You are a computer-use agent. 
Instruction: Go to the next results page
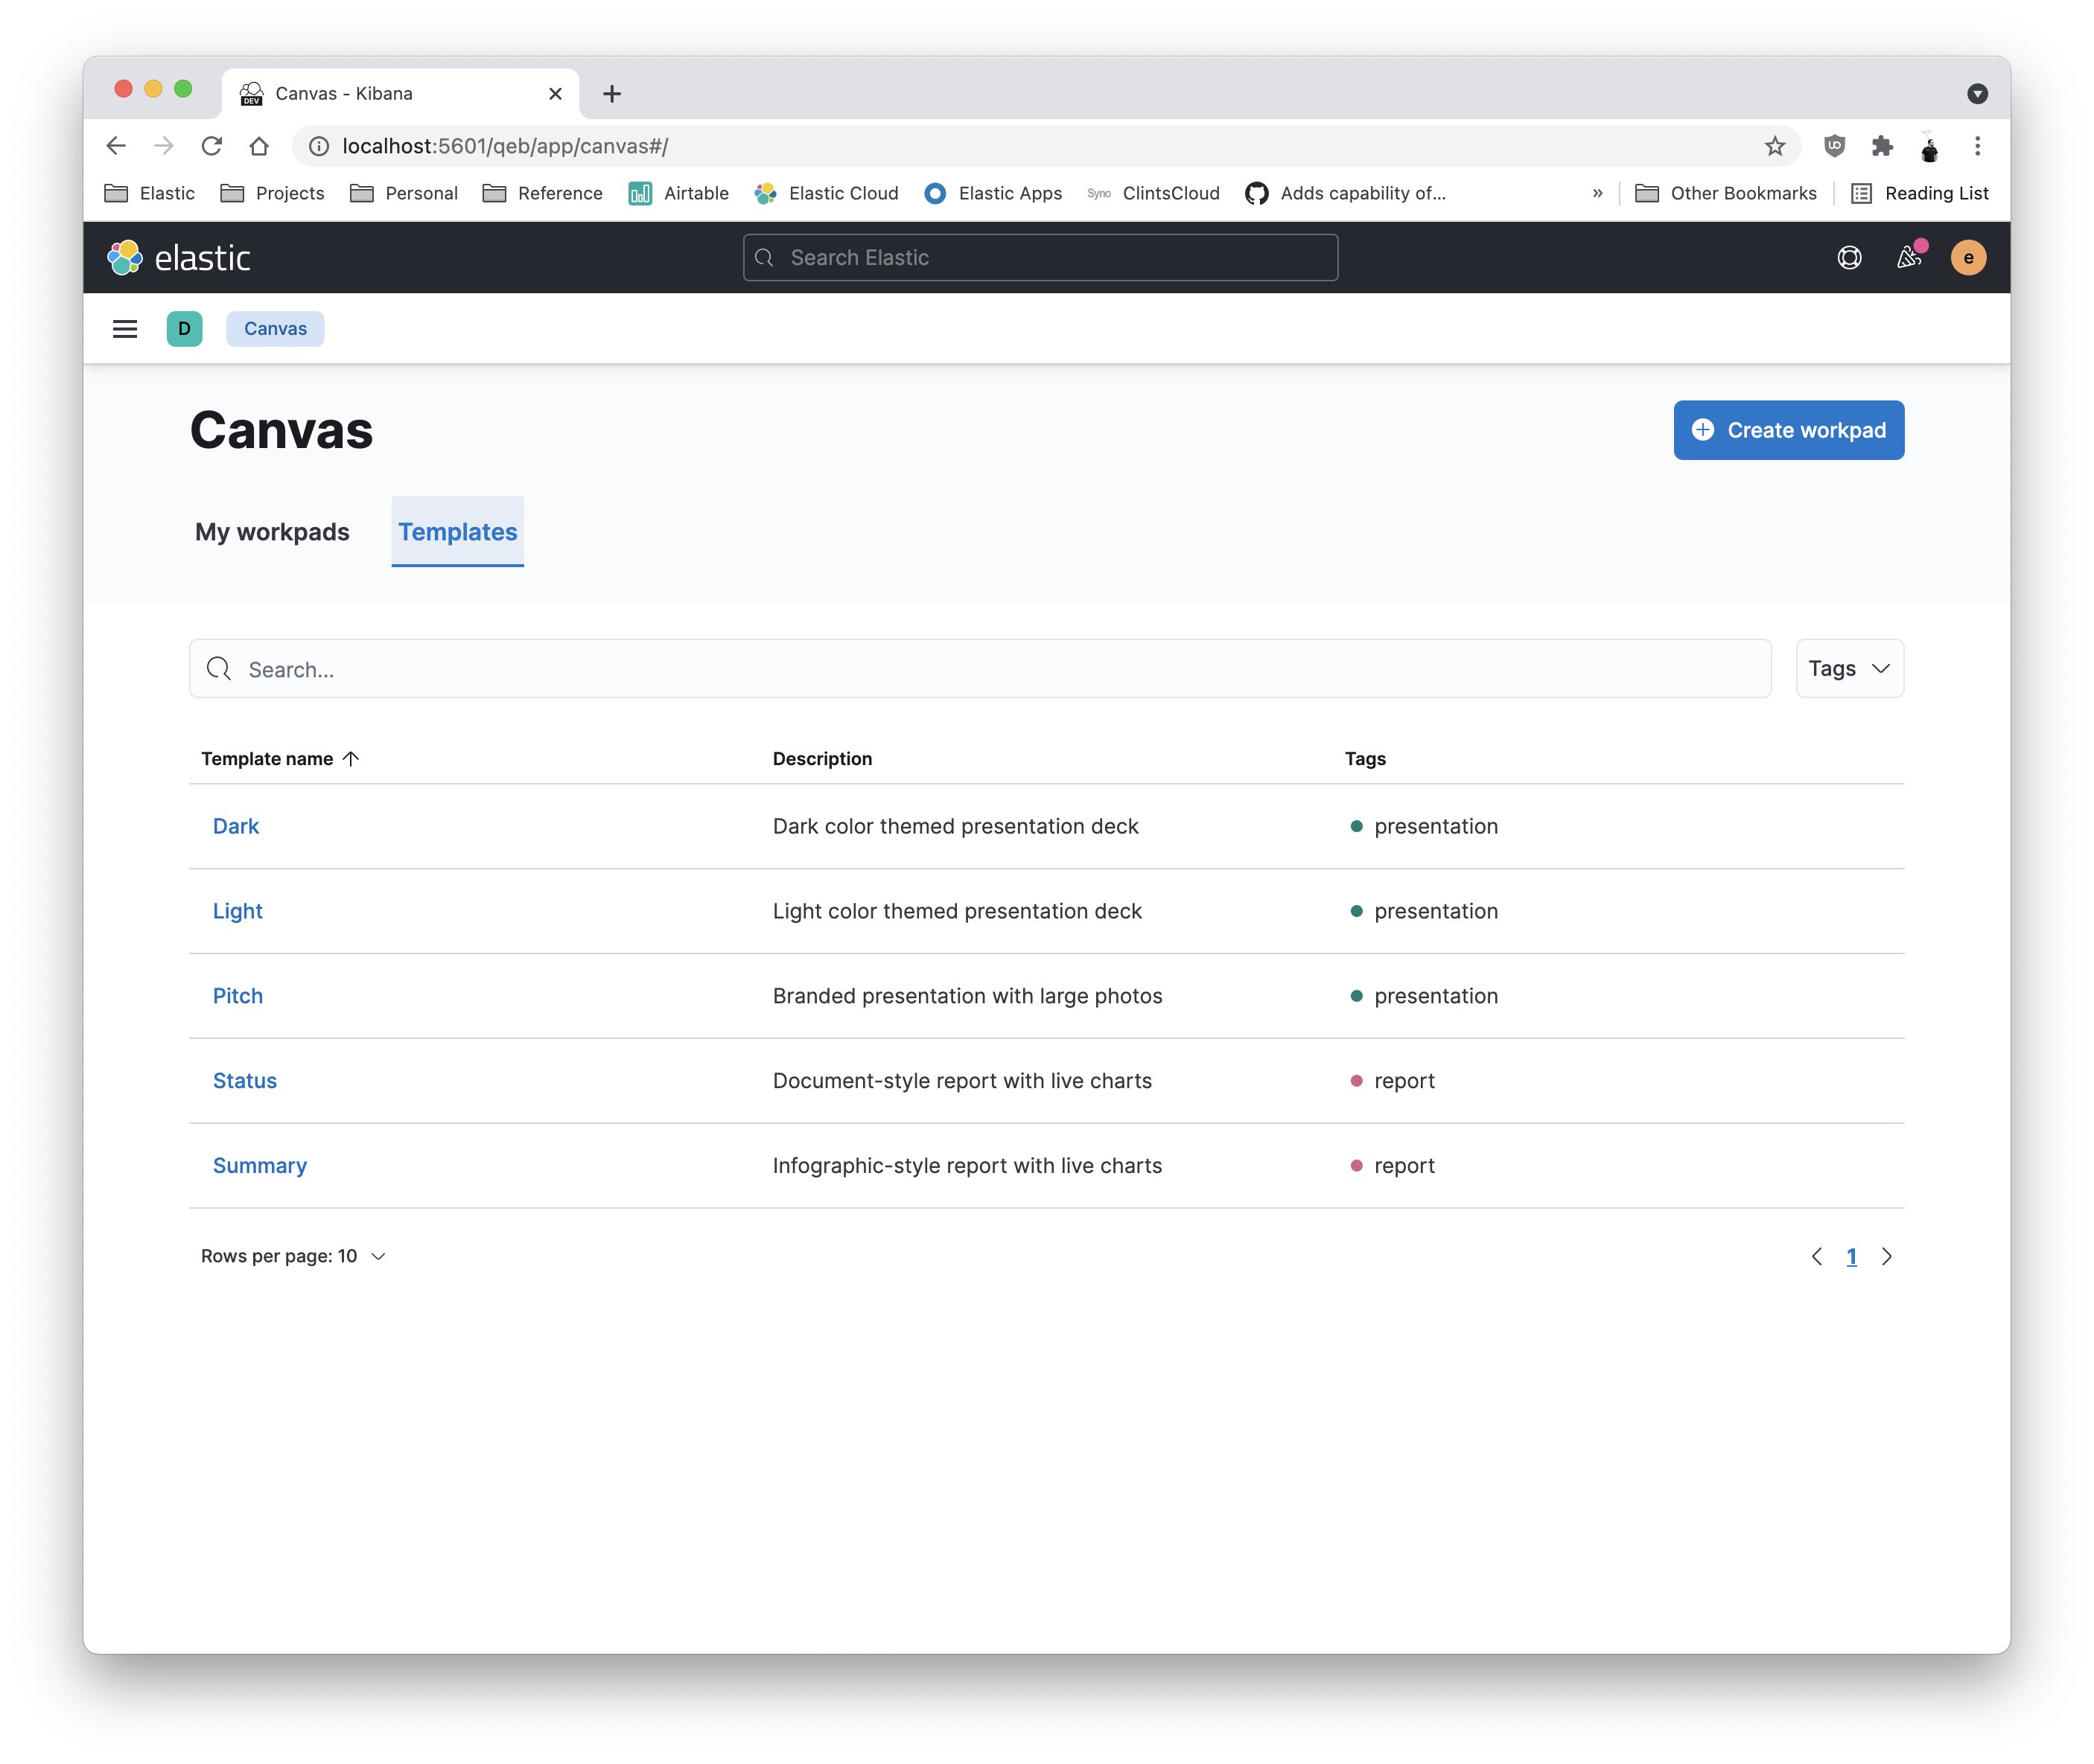pos(1887,1257)
